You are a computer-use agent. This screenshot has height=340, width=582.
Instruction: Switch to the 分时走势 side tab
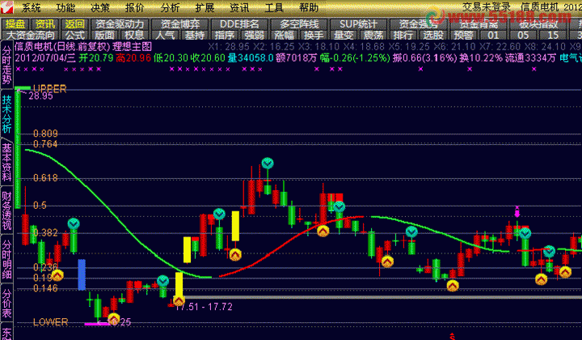(6, 65)
